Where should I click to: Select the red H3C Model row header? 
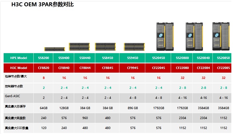click(19, 68)
